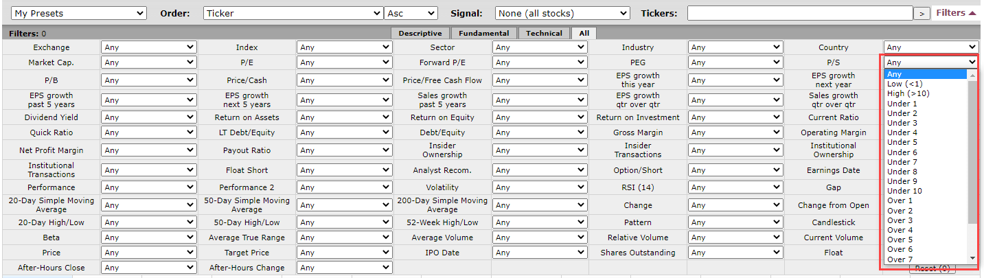Select "Over 3" from the P/S options
Screen dimensions: 984x278
pos(900,220)
